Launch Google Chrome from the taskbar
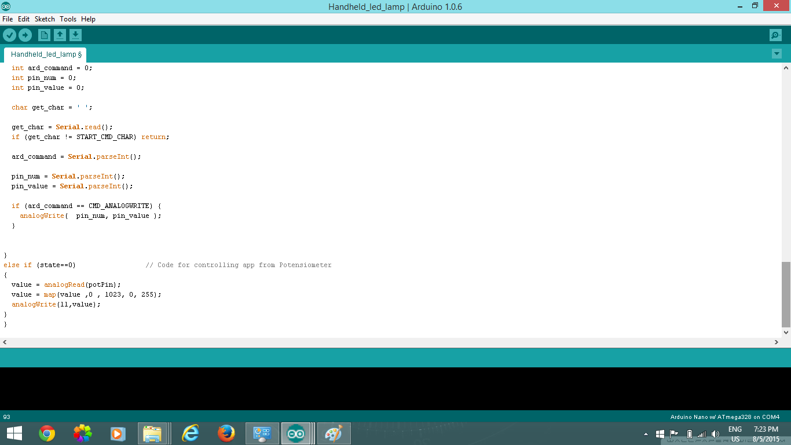791x445 pixels. (x=47, y=433)
